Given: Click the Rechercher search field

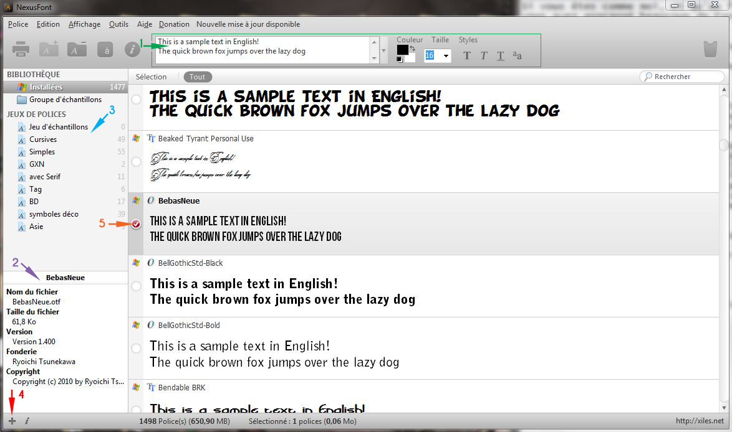Looking at the screenshot, I should click(x=682, y=77).
